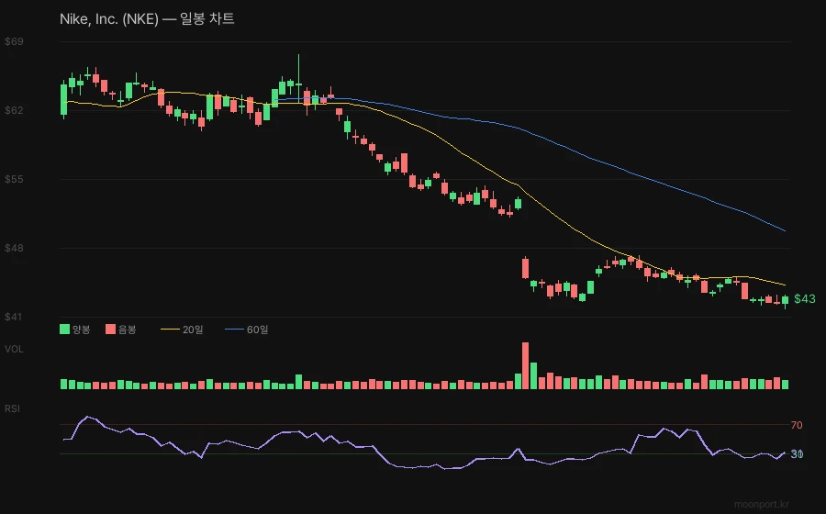Click the RSI 70 level label
Image resolution: width=826 pixels, height=514 pixels.
click(x=797, y=425)
